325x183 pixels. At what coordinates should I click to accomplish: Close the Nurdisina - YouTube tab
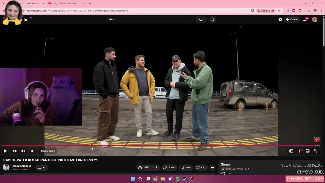[x=84, y=4]
